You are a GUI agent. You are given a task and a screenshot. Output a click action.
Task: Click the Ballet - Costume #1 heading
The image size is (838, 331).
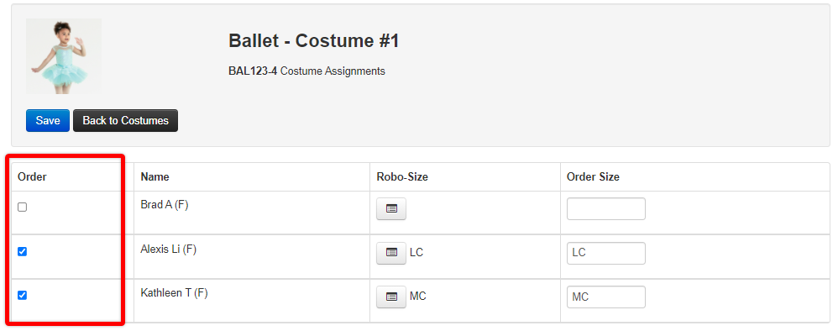(x=314, y=41)
